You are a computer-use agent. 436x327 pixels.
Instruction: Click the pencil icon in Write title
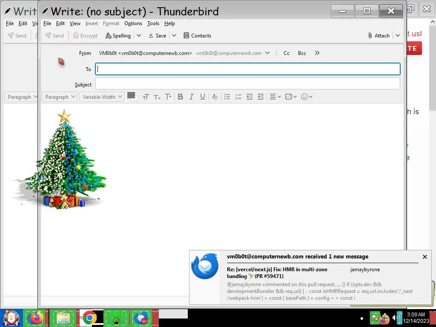pos(45,11)
